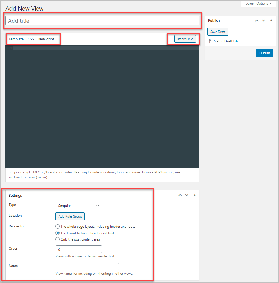Click the status pin icon
Screen dimensions: 279x283
209,41
